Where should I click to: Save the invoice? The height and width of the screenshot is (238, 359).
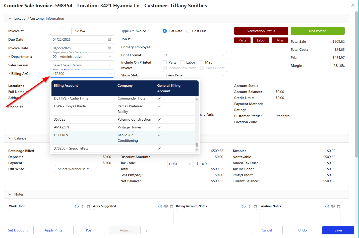tap(338, 230)
